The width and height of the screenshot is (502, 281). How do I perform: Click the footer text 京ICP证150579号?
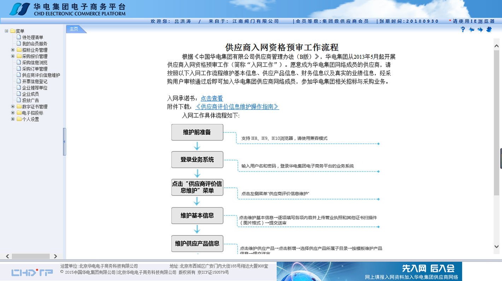coord(213,273)
